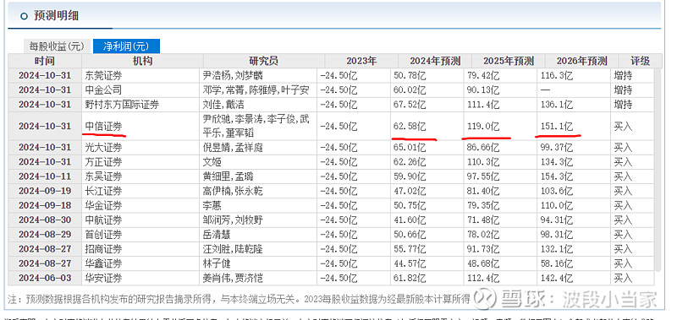The width and height of the screenshot is (677, 320).
Task: Click the date 2024-06-03
Action: point(45,279)
